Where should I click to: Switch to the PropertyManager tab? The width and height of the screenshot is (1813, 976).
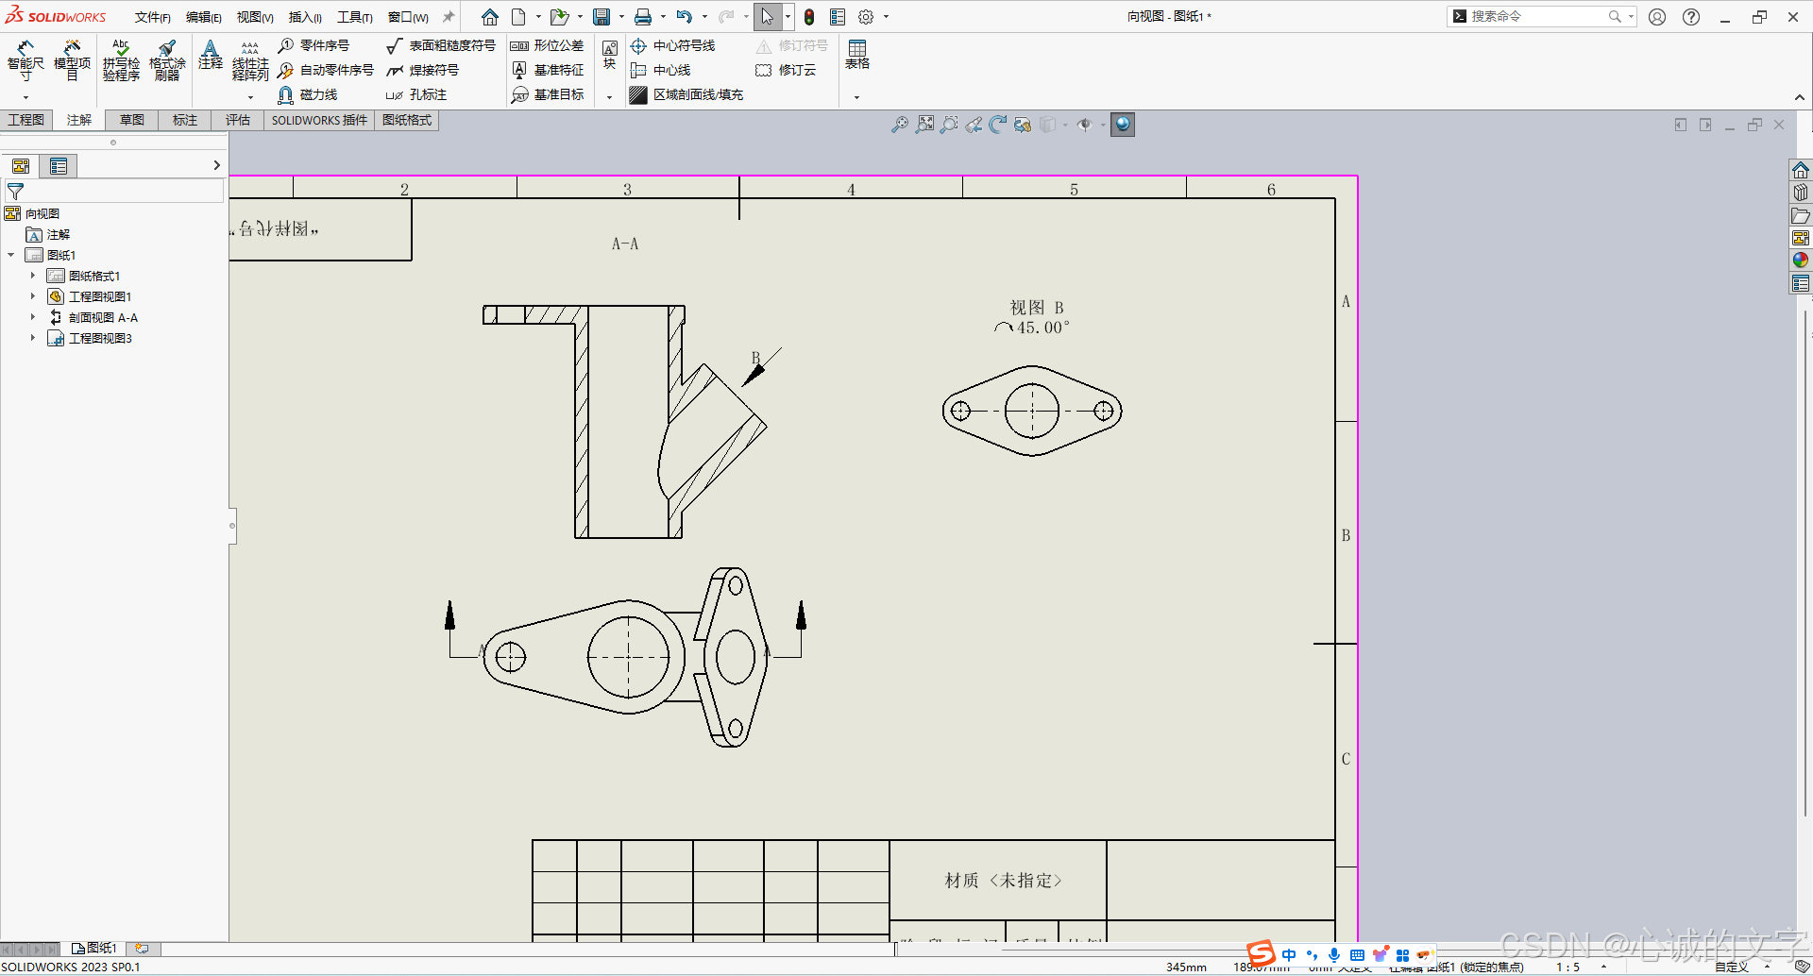coord(59,166)
